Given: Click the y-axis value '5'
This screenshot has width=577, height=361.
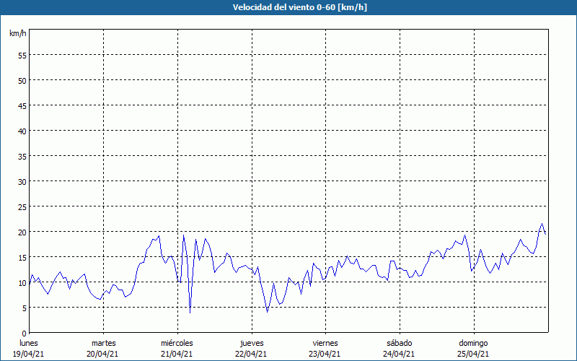Looking at the screenshot, I should 25,308.
